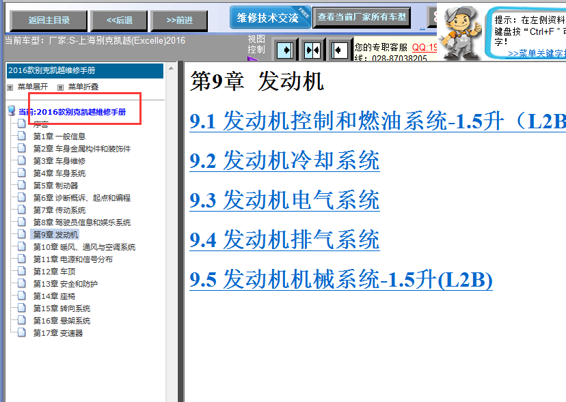The image size is (566, 402).
Task: Open link 9.1 发动机控制和燃油系统-1.5升
Action: coord(377,121)
